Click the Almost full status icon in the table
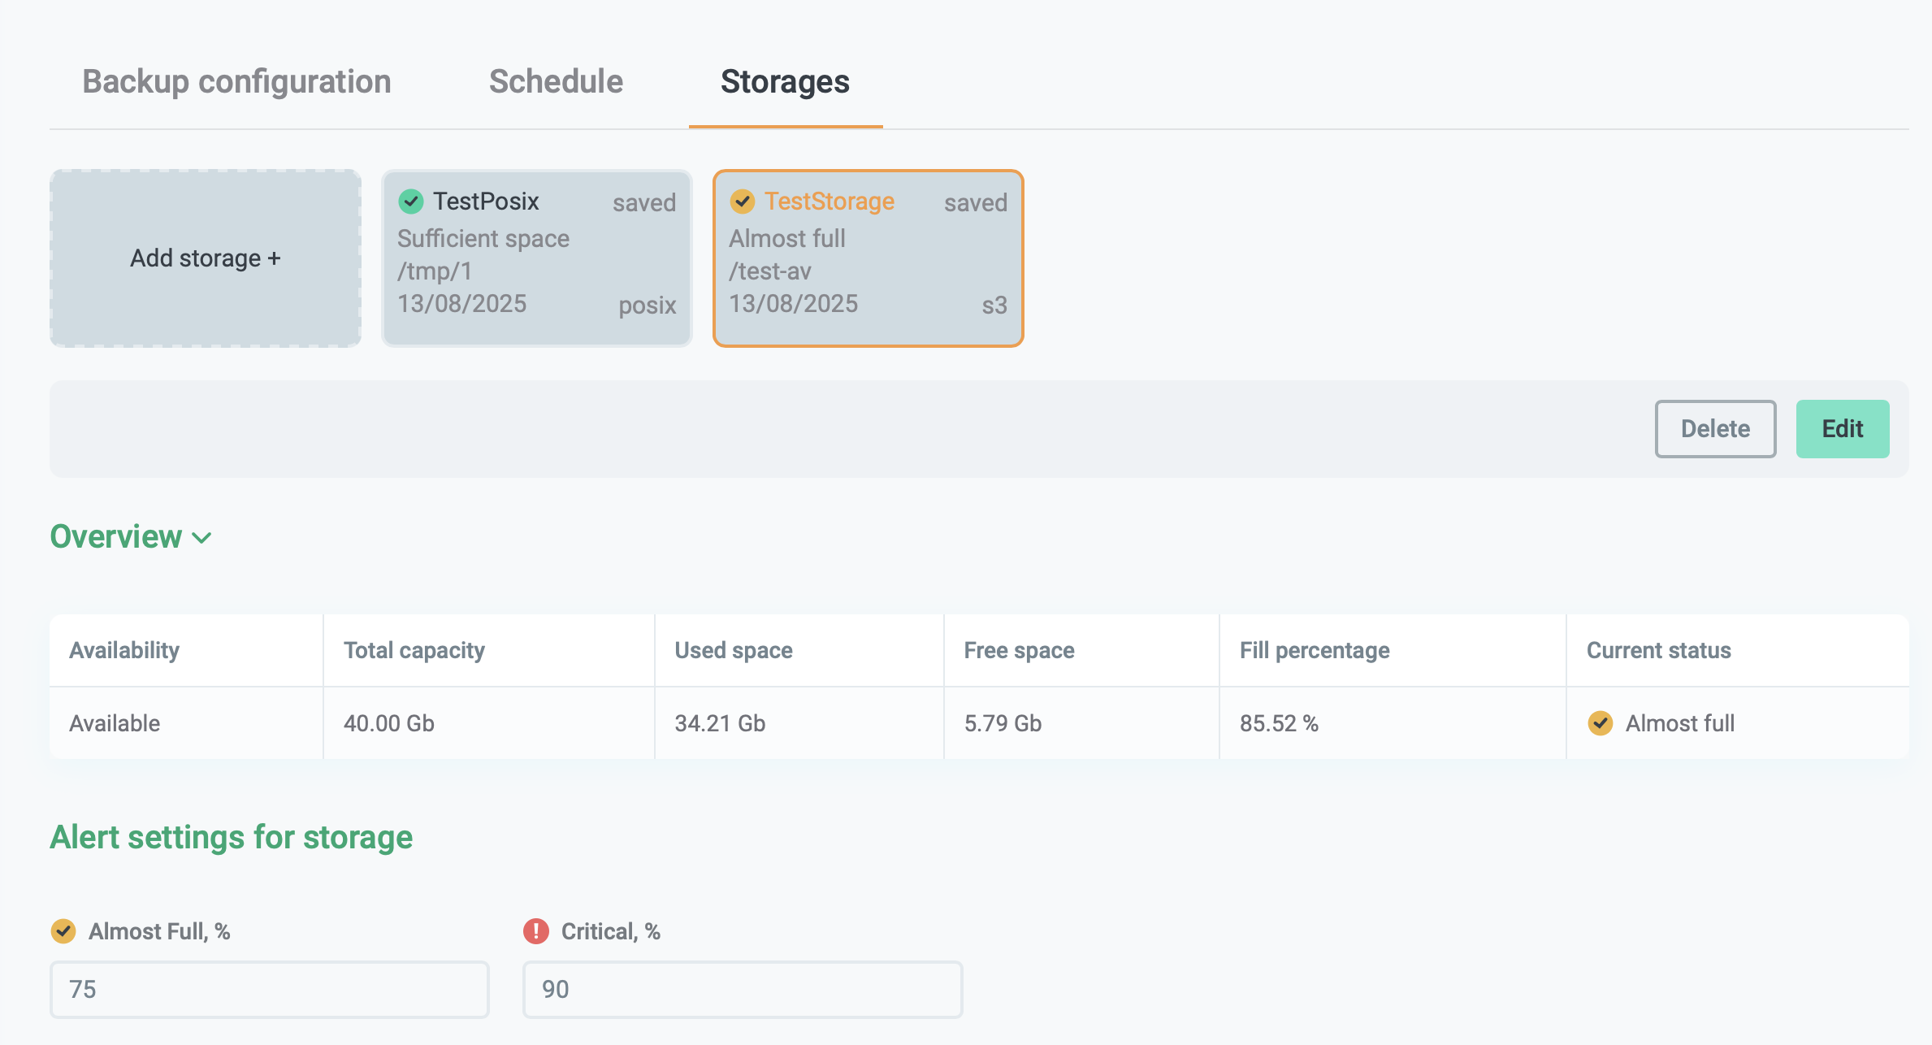The image size is (1932, 1045). (1600, 723)
